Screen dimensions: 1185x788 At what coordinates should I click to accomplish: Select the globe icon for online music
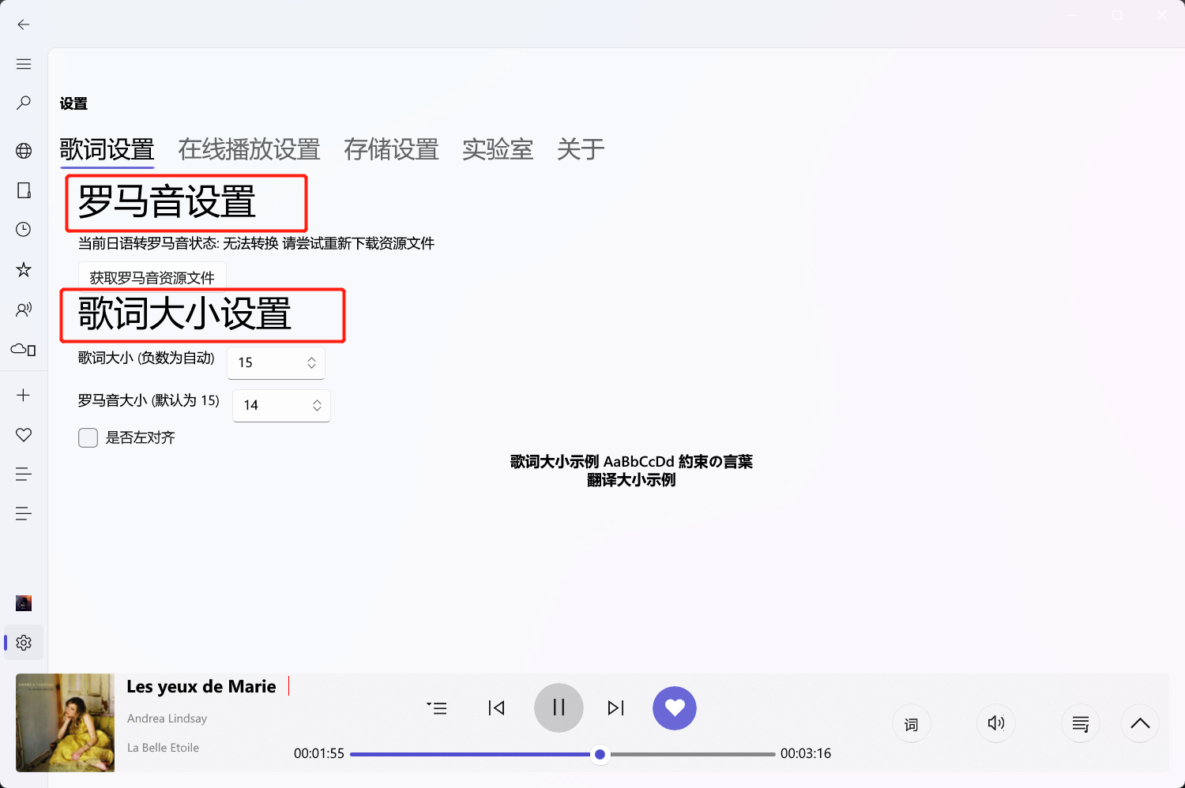pyautogui.click(x=23, y=150)
